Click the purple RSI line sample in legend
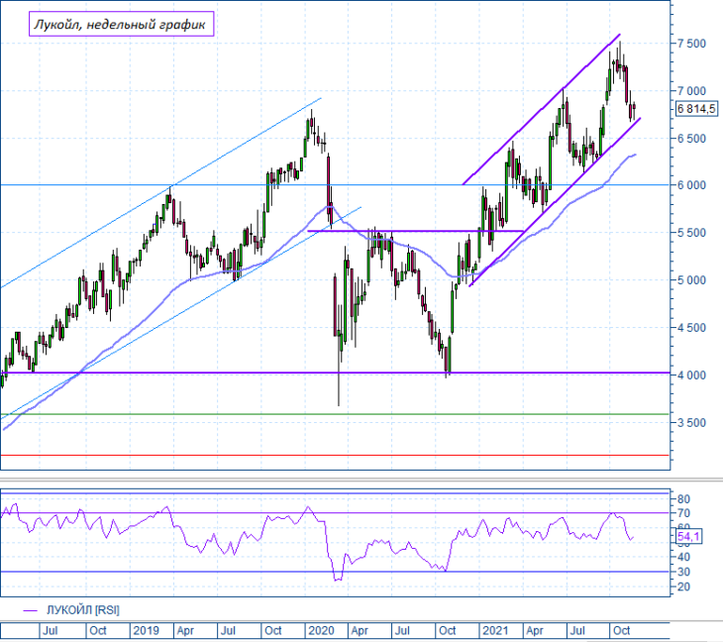 coord(30,610)
